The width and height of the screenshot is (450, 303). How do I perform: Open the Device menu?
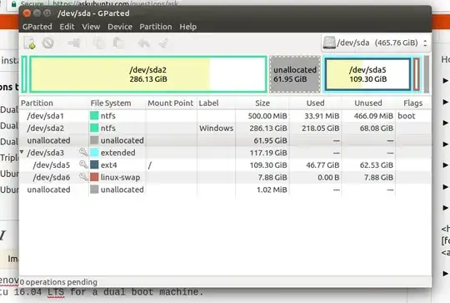tap(120, 27)
